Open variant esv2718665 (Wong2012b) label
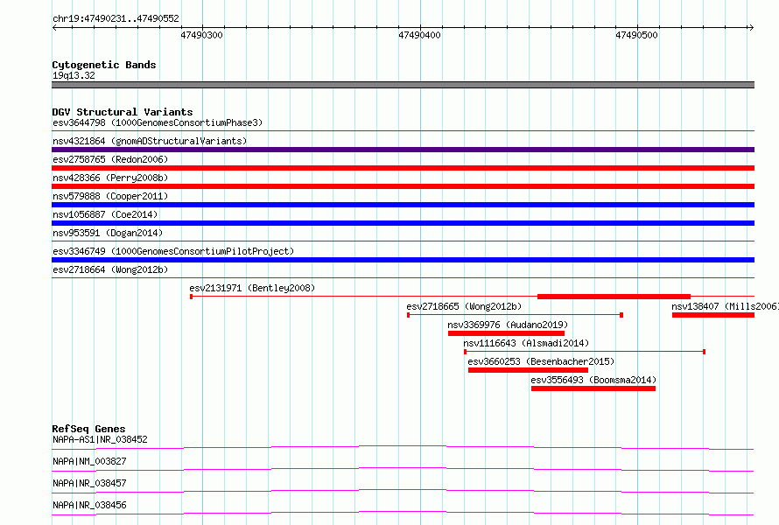 pyautogui.click(x=464, y=306)
